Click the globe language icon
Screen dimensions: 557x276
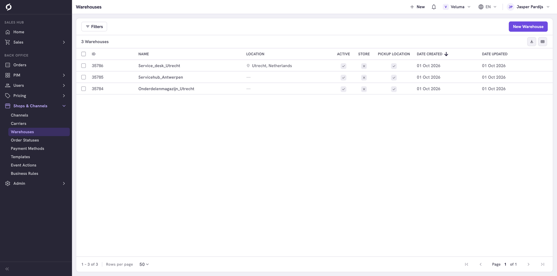coord(481,7)
